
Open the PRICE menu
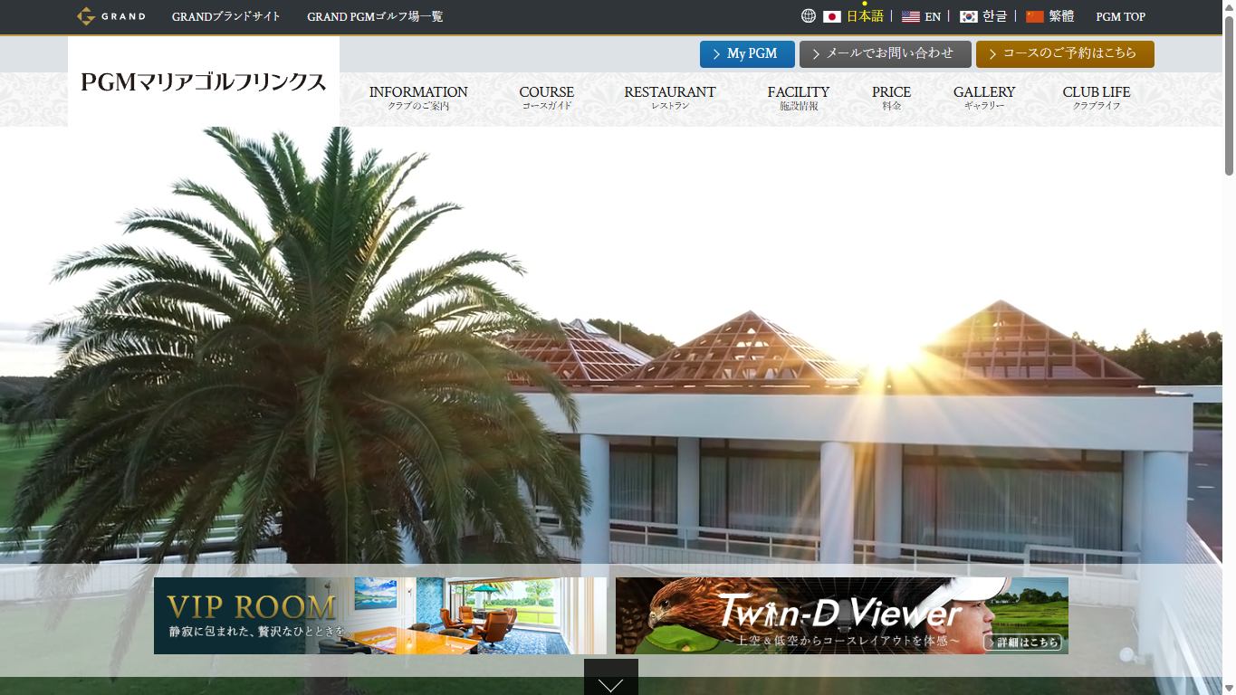[x=892, y=98]
